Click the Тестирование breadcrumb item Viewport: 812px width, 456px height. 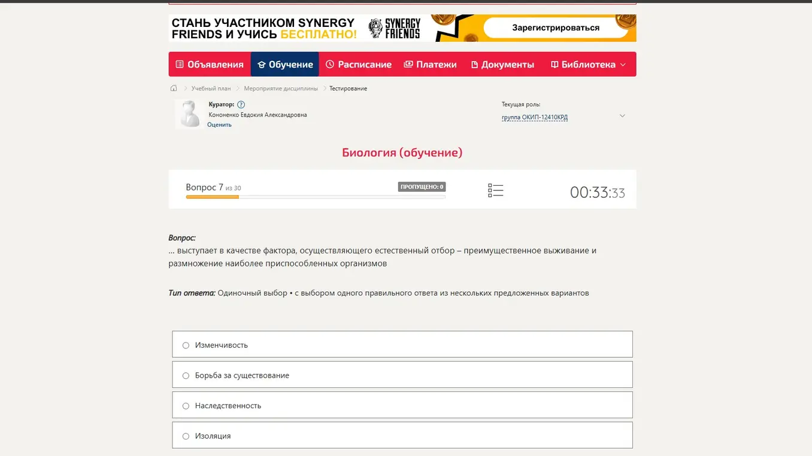[348, 88]
